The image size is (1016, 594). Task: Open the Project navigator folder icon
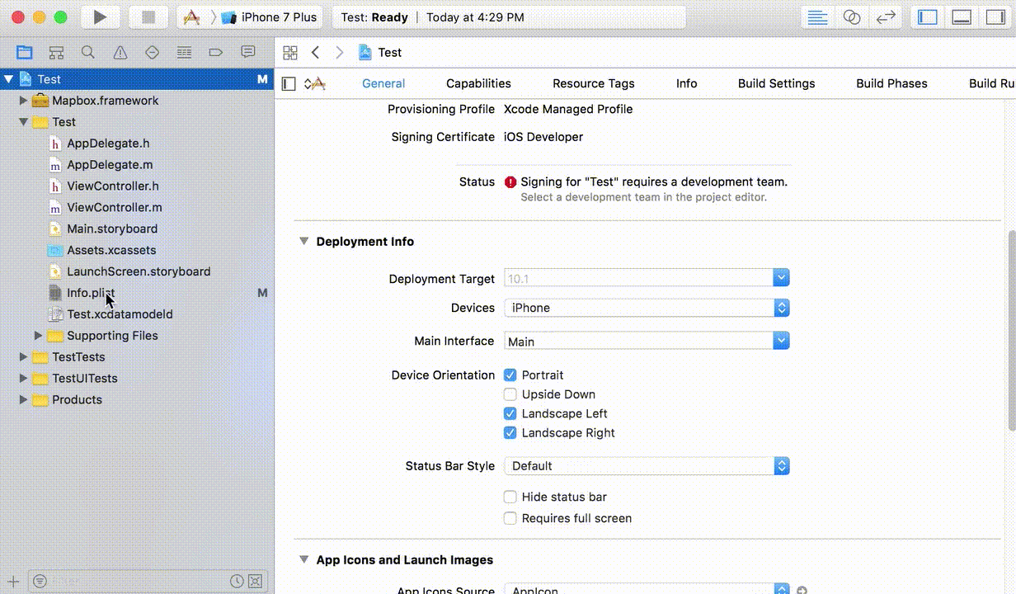(x=25, y=52)
